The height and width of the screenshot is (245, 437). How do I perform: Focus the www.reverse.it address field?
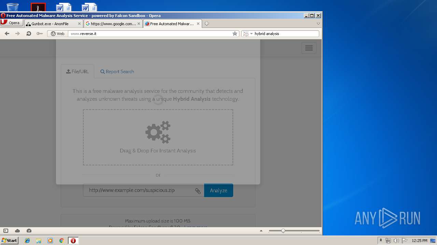150,34
